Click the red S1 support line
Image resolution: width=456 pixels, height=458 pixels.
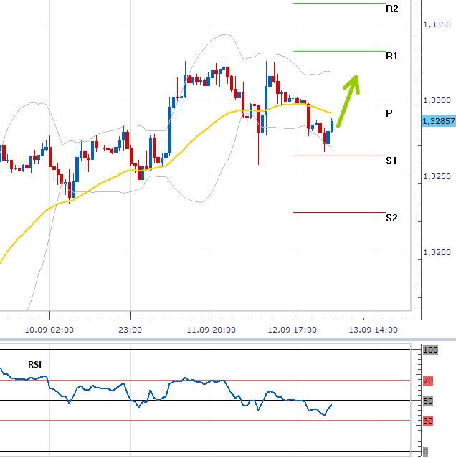click(x=339, y=156)
